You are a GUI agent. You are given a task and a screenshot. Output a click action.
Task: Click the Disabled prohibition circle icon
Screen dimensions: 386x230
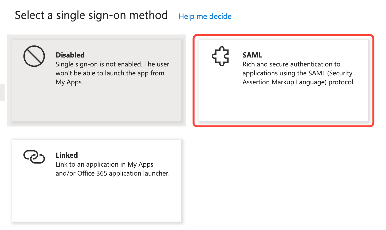click(x=34, y=56)
